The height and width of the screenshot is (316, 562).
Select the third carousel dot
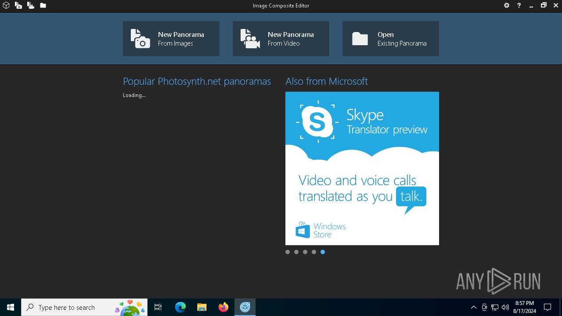pyautogui.click(x=305, y=252)
